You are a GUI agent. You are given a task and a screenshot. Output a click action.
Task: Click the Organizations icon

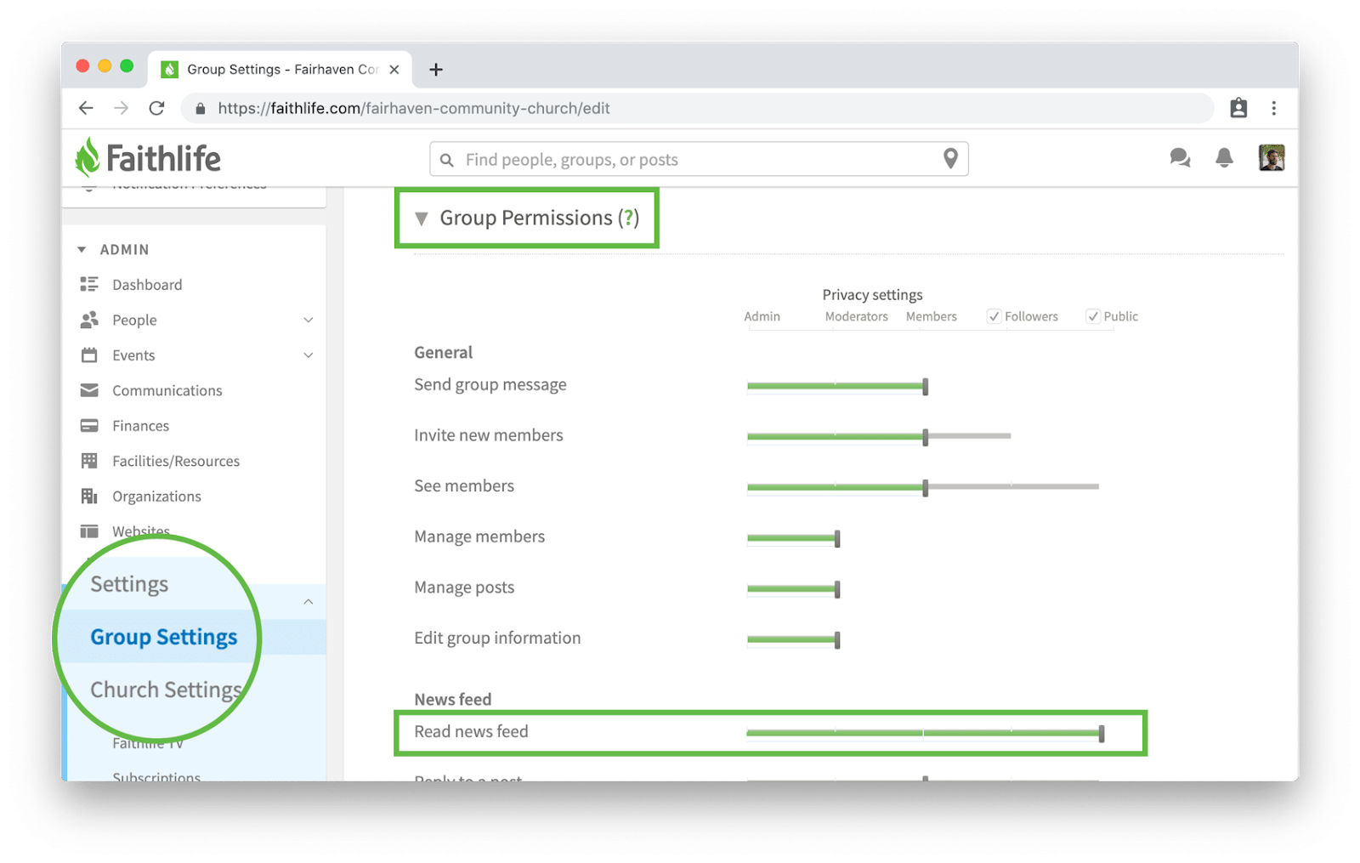coord(89,496)
